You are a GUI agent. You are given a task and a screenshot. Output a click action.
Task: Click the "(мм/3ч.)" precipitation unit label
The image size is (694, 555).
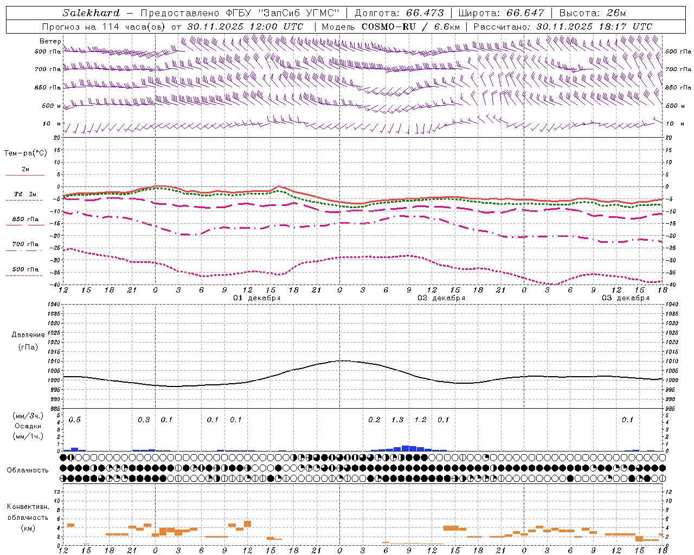(28, 416)
